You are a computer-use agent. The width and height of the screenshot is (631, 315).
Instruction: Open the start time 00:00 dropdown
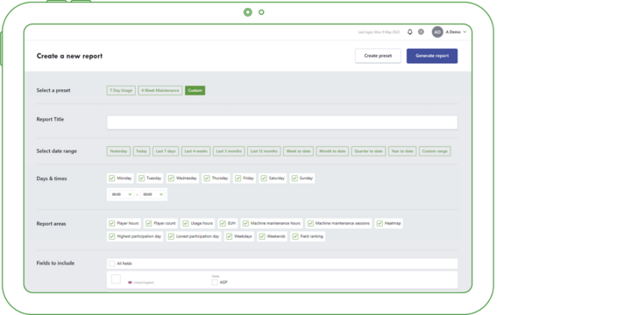tap(122, 194)
